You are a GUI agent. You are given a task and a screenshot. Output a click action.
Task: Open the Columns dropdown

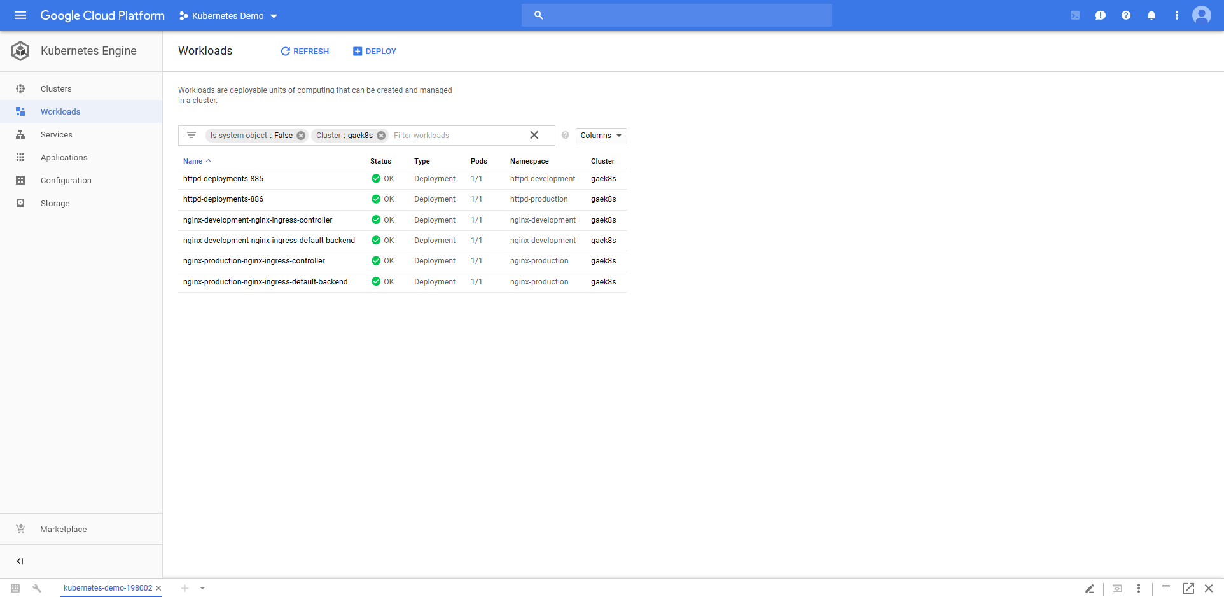pyautogui.click(x=601, y=136)
